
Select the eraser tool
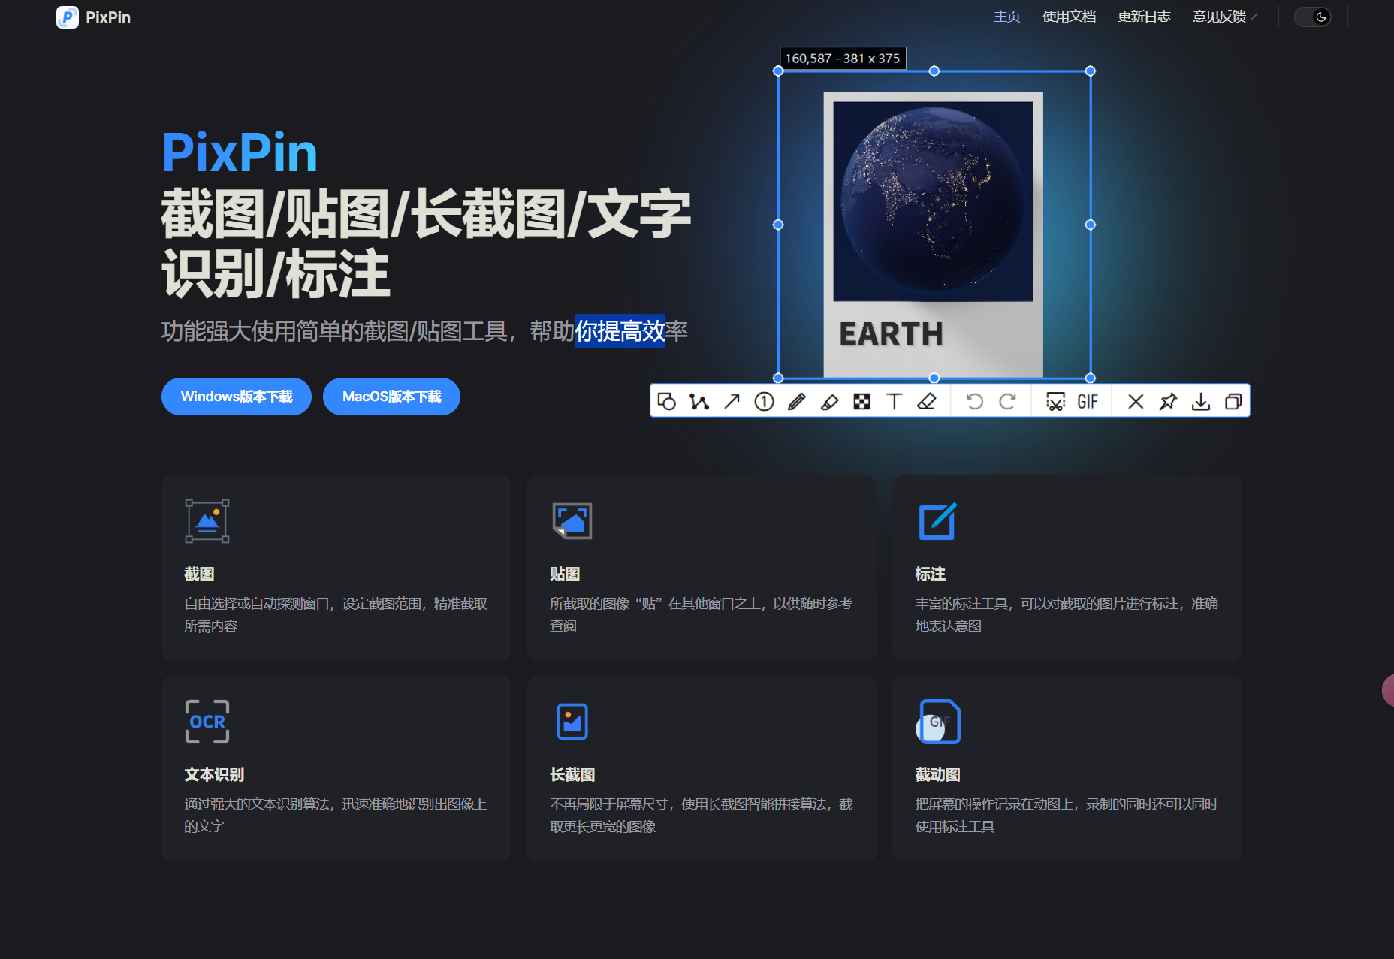click(927, 402)
